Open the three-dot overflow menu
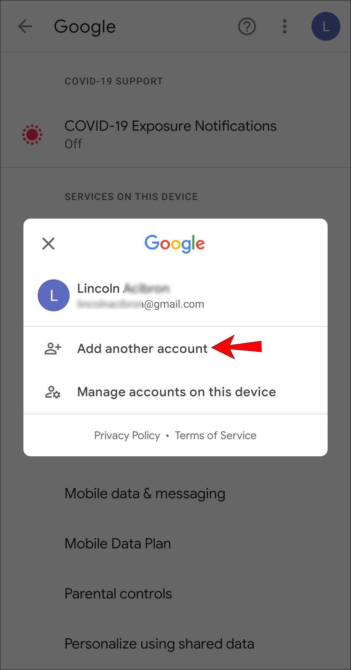This screenshot has height=670, width=351. tap(285, 26)
